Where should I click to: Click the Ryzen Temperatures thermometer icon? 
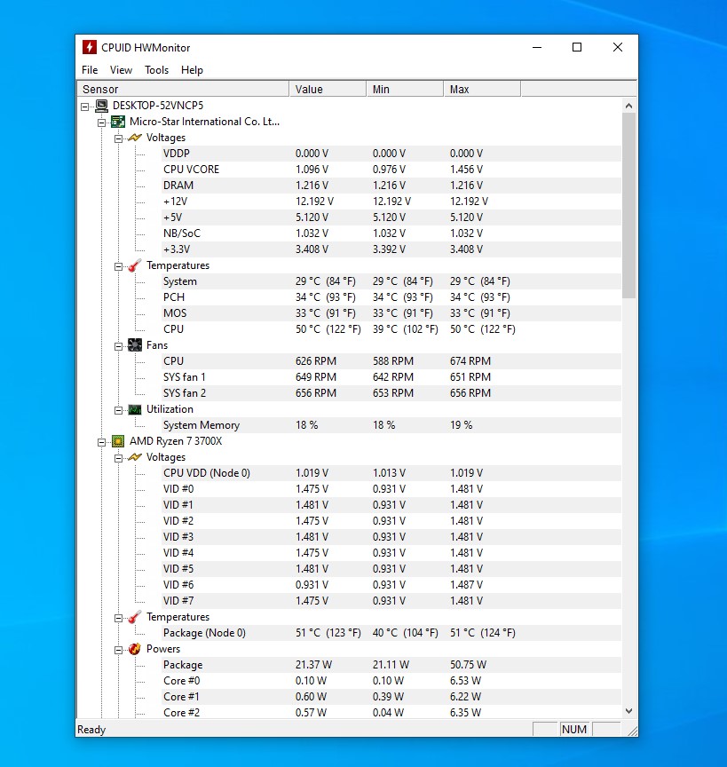[135, 617]
